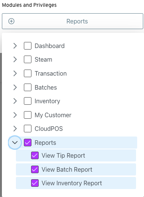
Task: Tick the Transaction checkbox
Action: coord(28,73)
